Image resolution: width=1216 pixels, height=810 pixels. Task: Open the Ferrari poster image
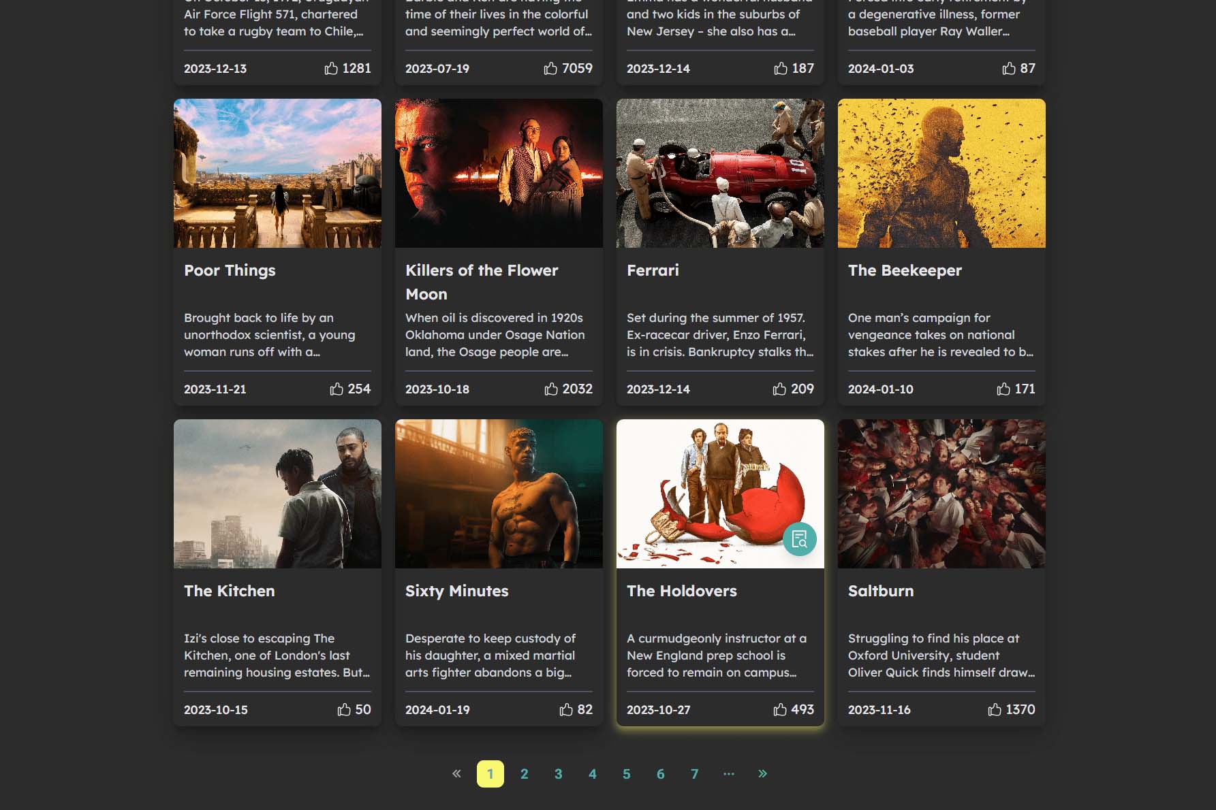(x=720, y=173)
